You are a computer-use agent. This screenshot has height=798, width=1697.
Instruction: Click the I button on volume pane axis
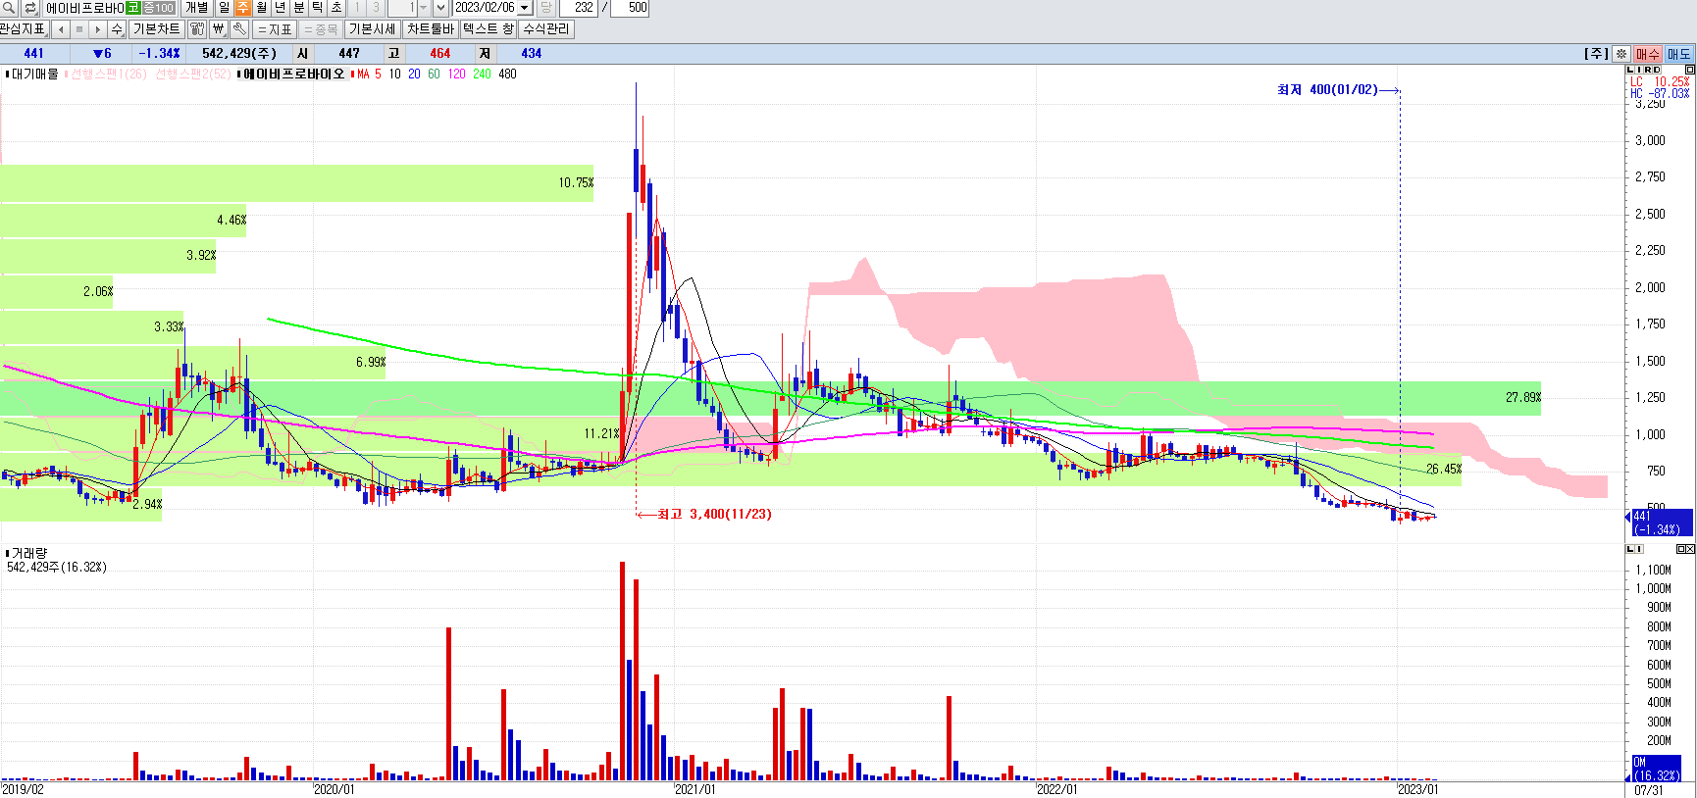pyautogui.click(x=1639, y=549)
